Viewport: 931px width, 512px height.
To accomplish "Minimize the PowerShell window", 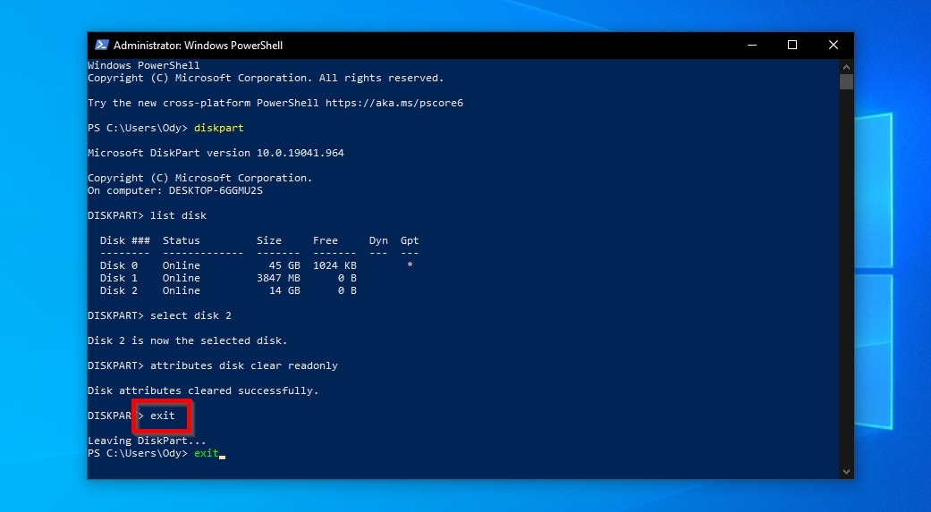I will click(752, 45).
